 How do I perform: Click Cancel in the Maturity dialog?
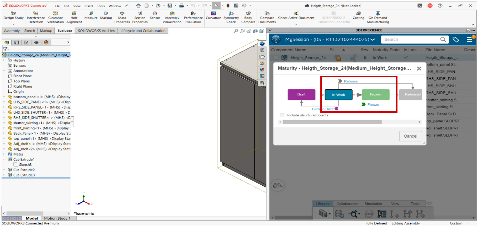410,136
